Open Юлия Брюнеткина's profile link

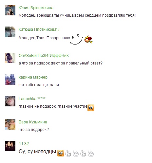click(36, 8)
